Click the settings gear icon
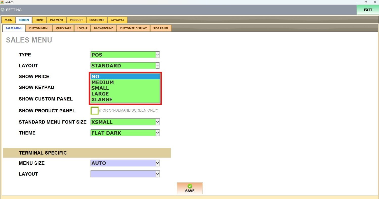 click(x=3, y=10)
